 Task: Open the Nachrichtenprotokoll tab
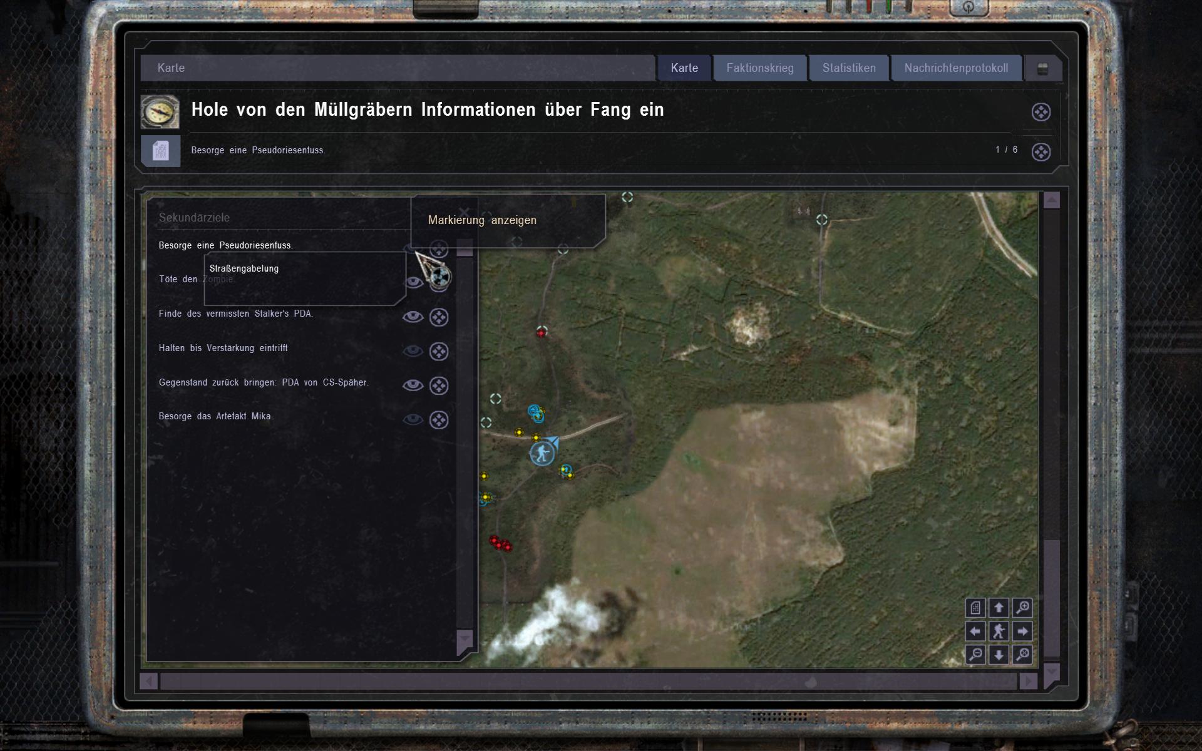click(955, 68)
